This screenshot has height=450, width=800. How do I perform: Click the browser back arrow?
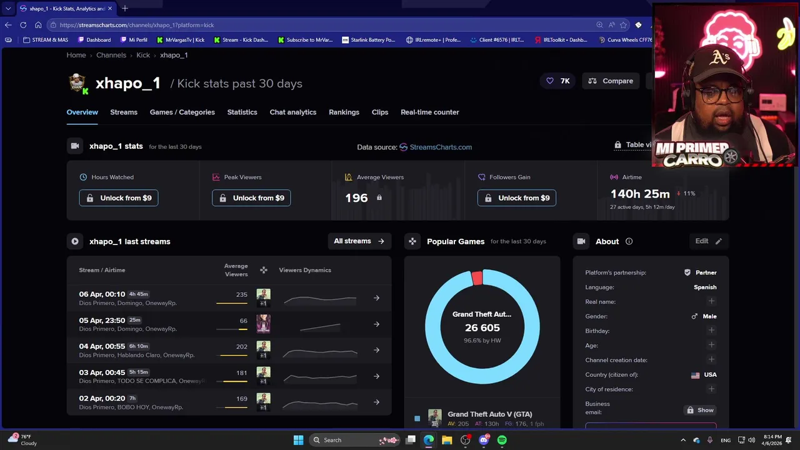(x=8, y=25)
